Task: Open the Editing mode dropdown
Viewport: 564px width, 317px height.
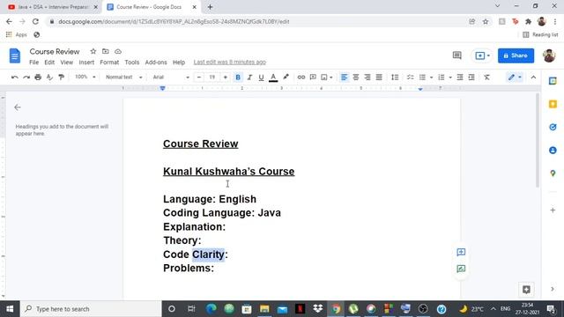Action: coord(515,77)
